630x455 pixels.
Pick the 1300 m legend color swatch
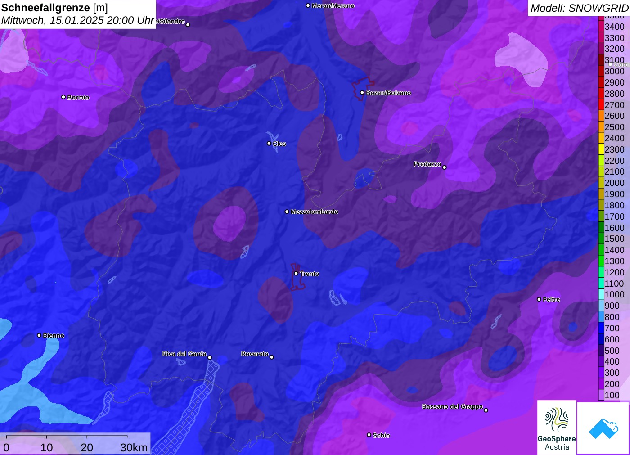(601, 261)
